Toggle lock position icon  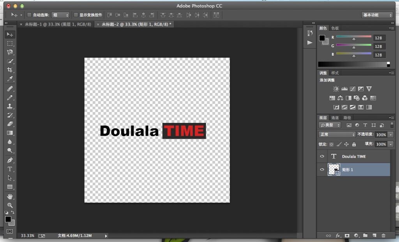(346, 144)
